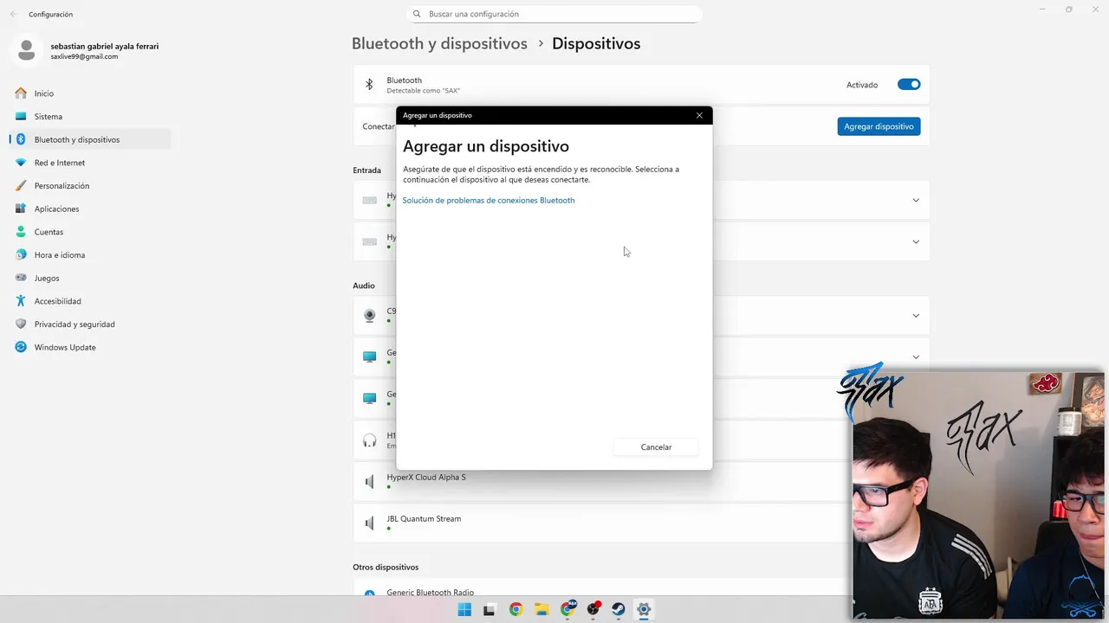Open Solución de problemas de conexiones Bluetooth

[489, 200]
